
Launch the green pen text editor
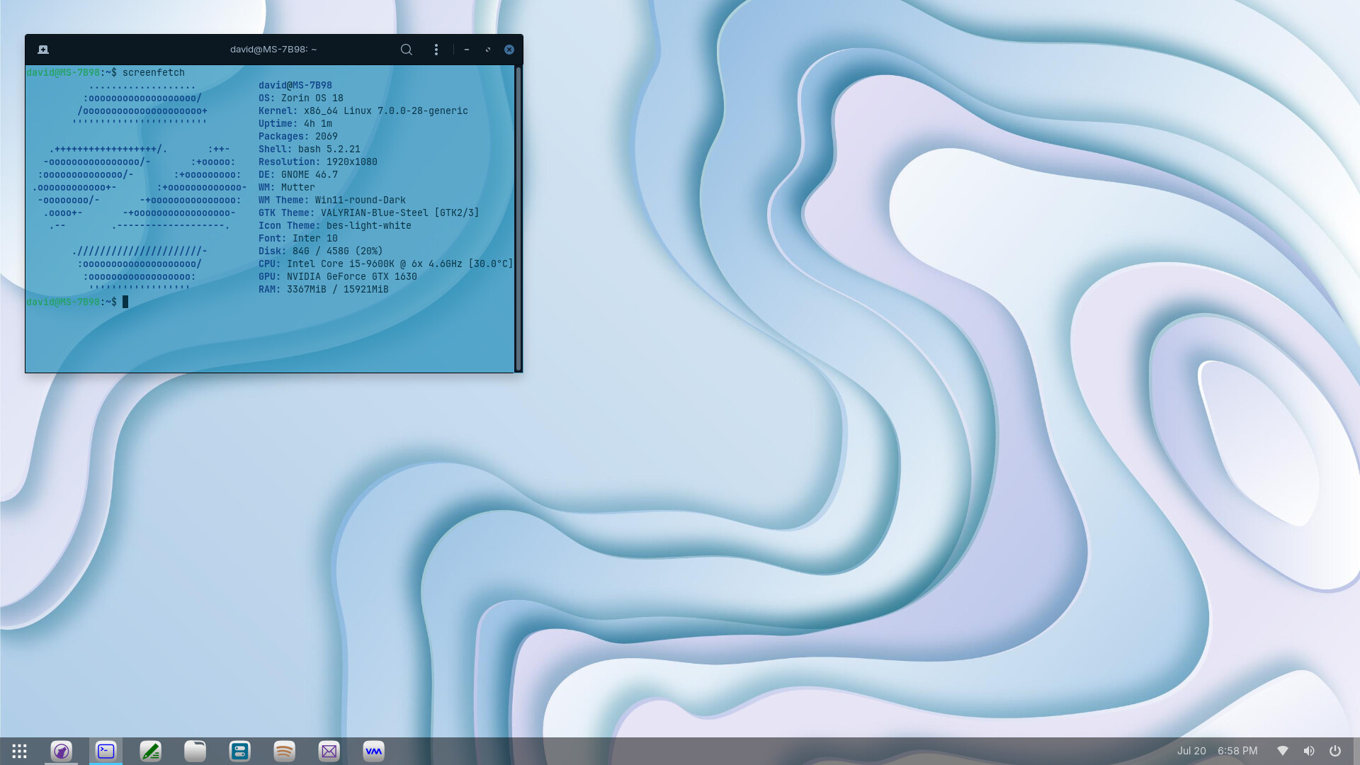151,751
